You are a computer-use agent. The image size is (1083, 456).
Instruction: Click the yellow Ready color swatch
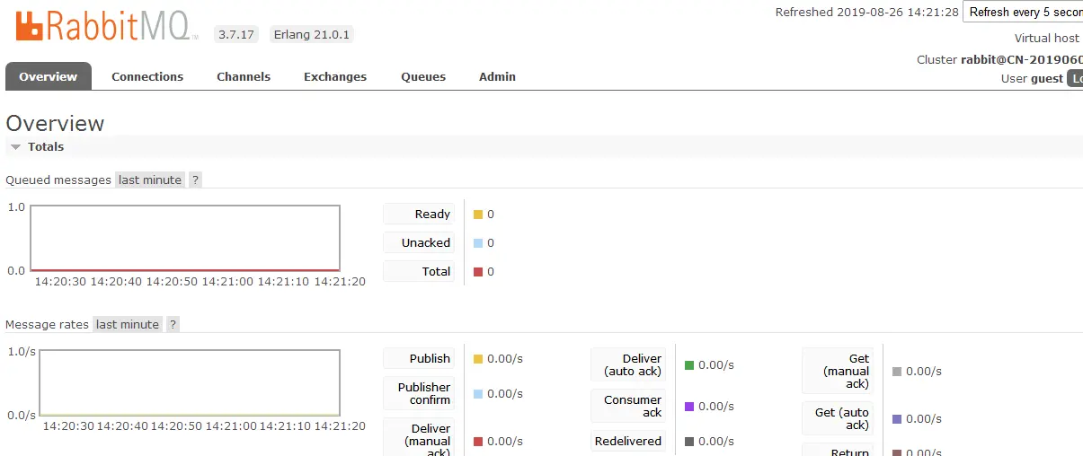click(478, 215)
